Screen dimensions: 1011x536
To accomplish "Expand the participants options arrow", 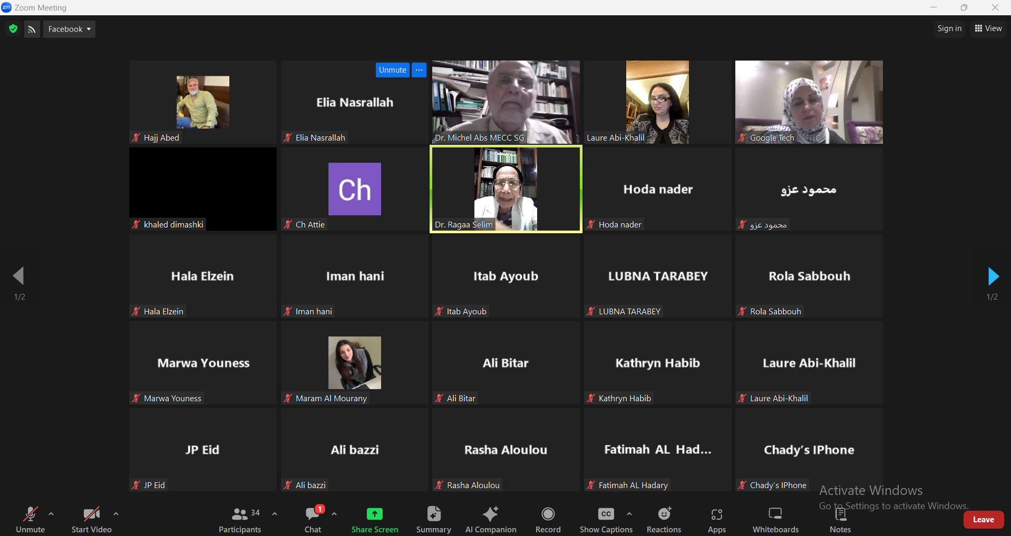I will pos(275,514).
